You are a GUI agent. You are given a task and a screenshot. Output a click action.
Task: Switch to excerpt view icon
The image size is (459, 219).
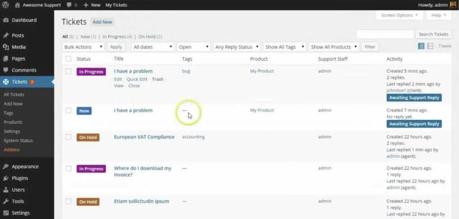coord(430,46)
